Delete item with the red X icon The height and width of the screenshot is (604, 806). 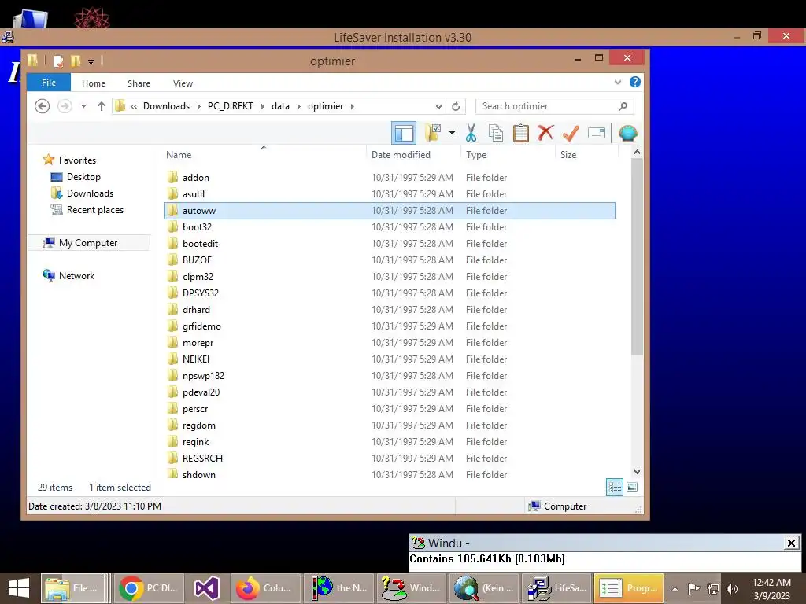coord(546,133)
